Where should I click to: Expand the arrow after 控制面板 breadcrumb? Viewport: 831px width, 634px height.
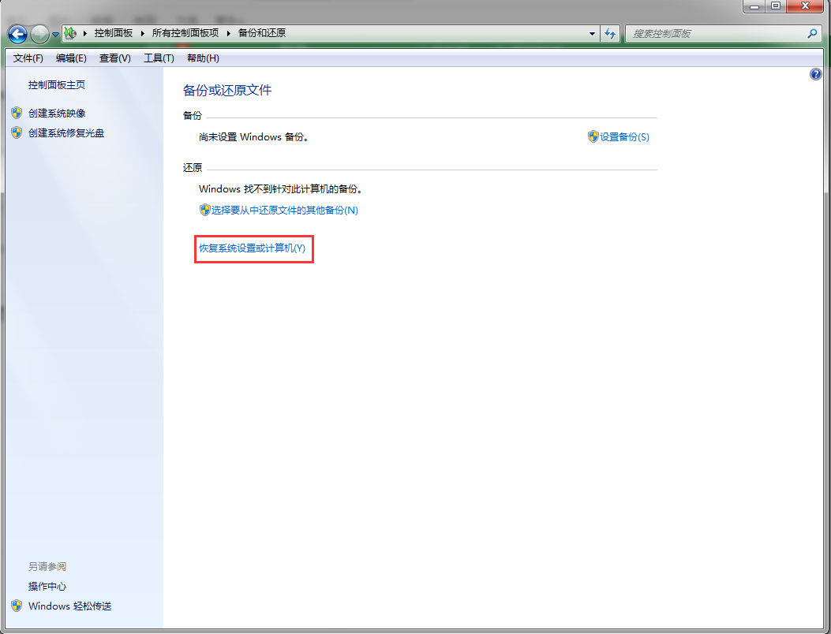(x=142, y=33)
